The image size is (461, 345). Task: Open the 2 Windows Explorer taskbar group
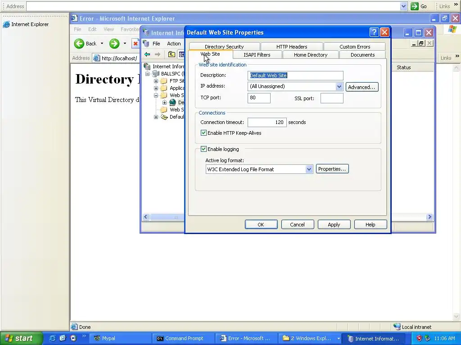(x=309, y=338)
